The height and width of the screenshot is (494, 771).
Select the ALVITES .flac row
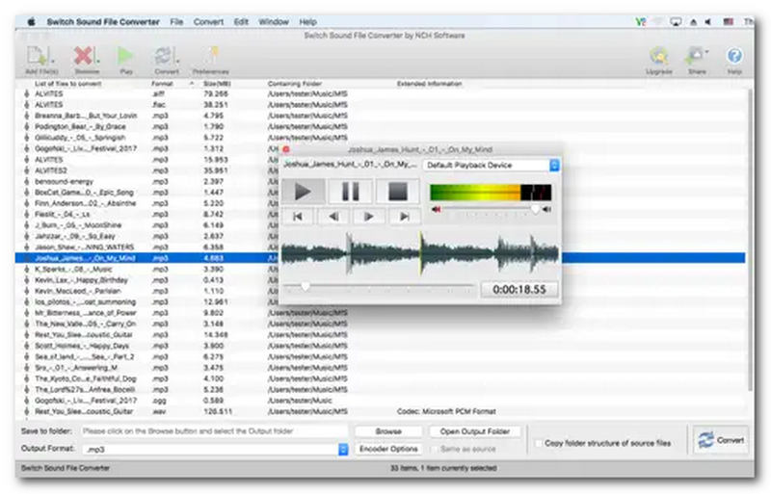coord(380,105)
